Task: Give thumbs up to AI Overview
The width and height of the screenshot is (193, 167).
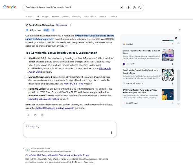Action: point(35,115)
